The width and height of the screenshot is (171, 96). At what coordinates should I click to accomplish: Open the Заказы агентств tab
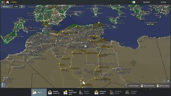(54, 92)
